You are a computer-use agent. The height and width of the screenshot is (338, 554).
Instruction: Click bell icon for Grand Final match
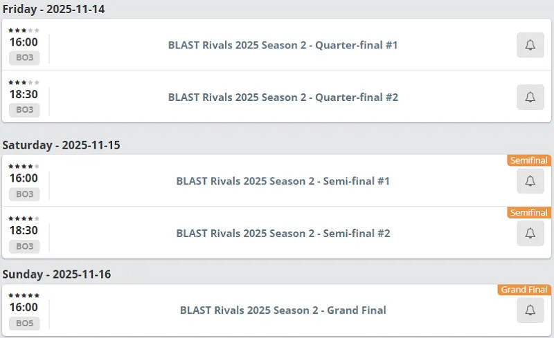(x=530, y=310)
